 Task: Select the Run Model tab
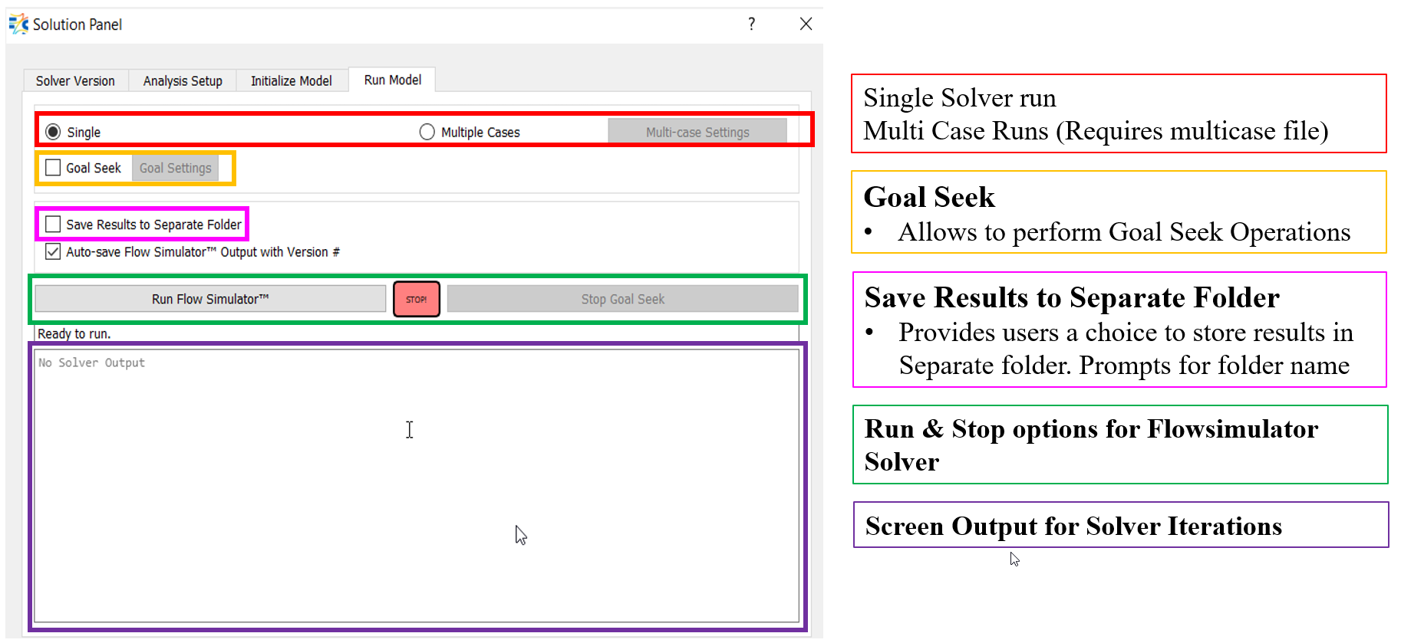point(392,80)
